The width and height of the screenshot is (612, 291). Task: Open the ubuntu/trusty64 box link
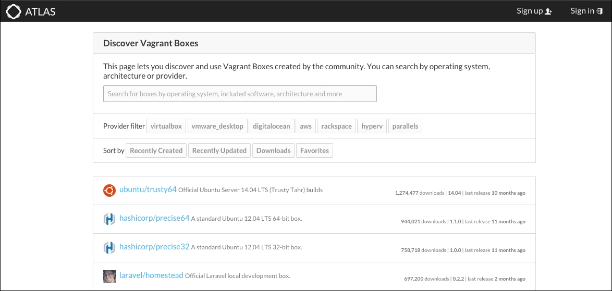[148, 189]
